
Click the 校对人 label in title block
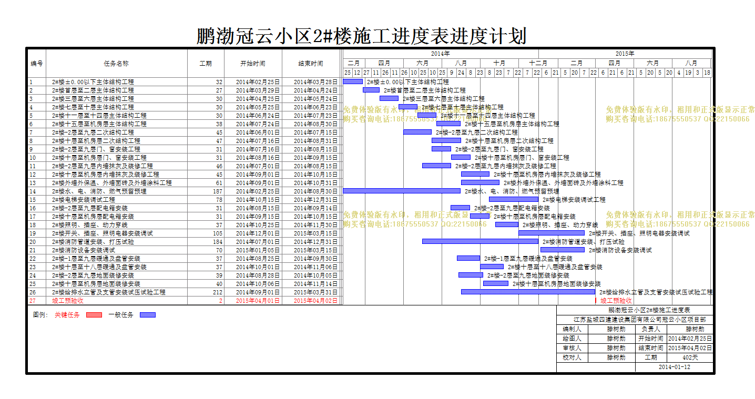pos(572,357)
